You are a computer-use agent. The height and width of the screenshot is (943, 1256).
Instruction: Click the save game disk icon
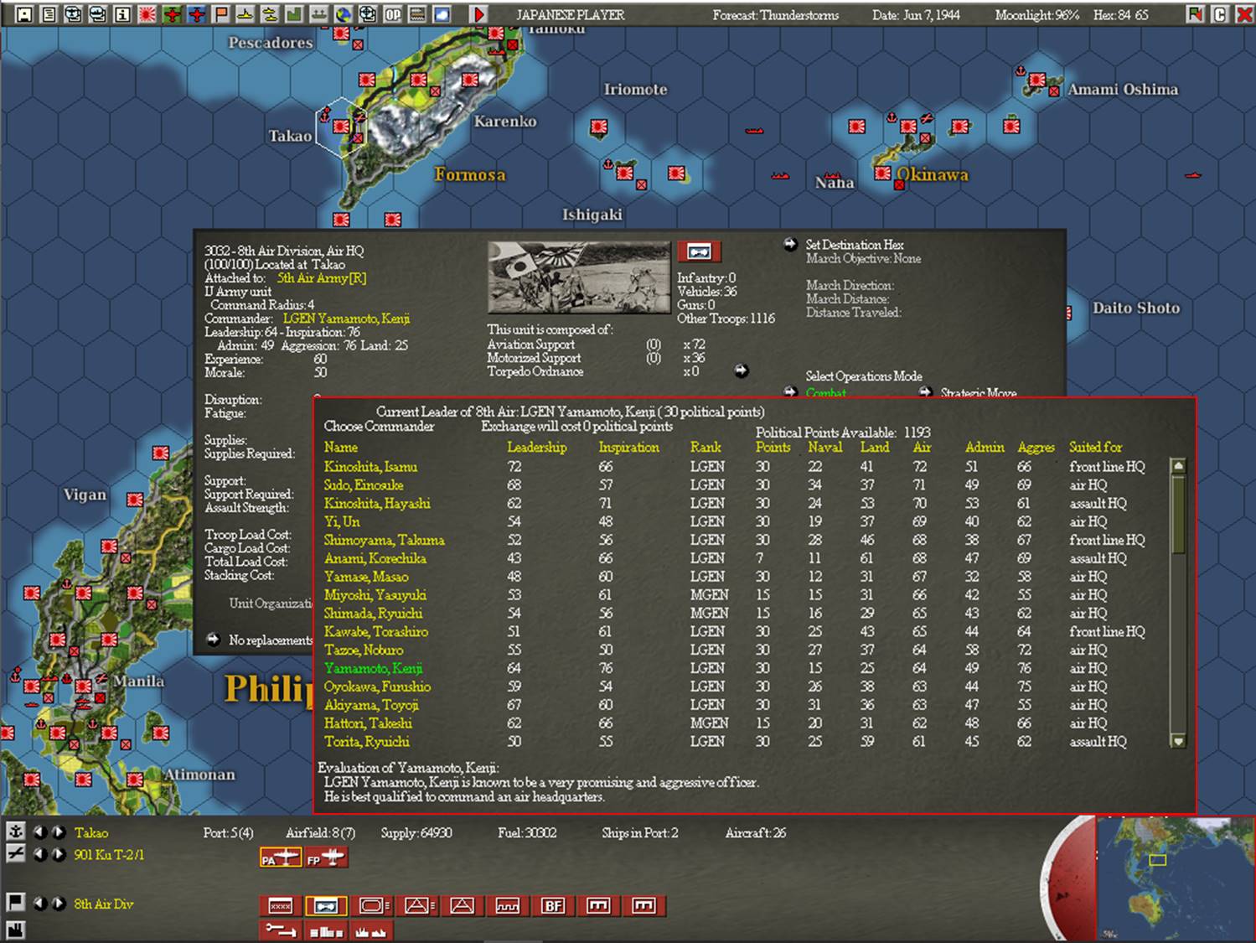click(x=25, y=14)
